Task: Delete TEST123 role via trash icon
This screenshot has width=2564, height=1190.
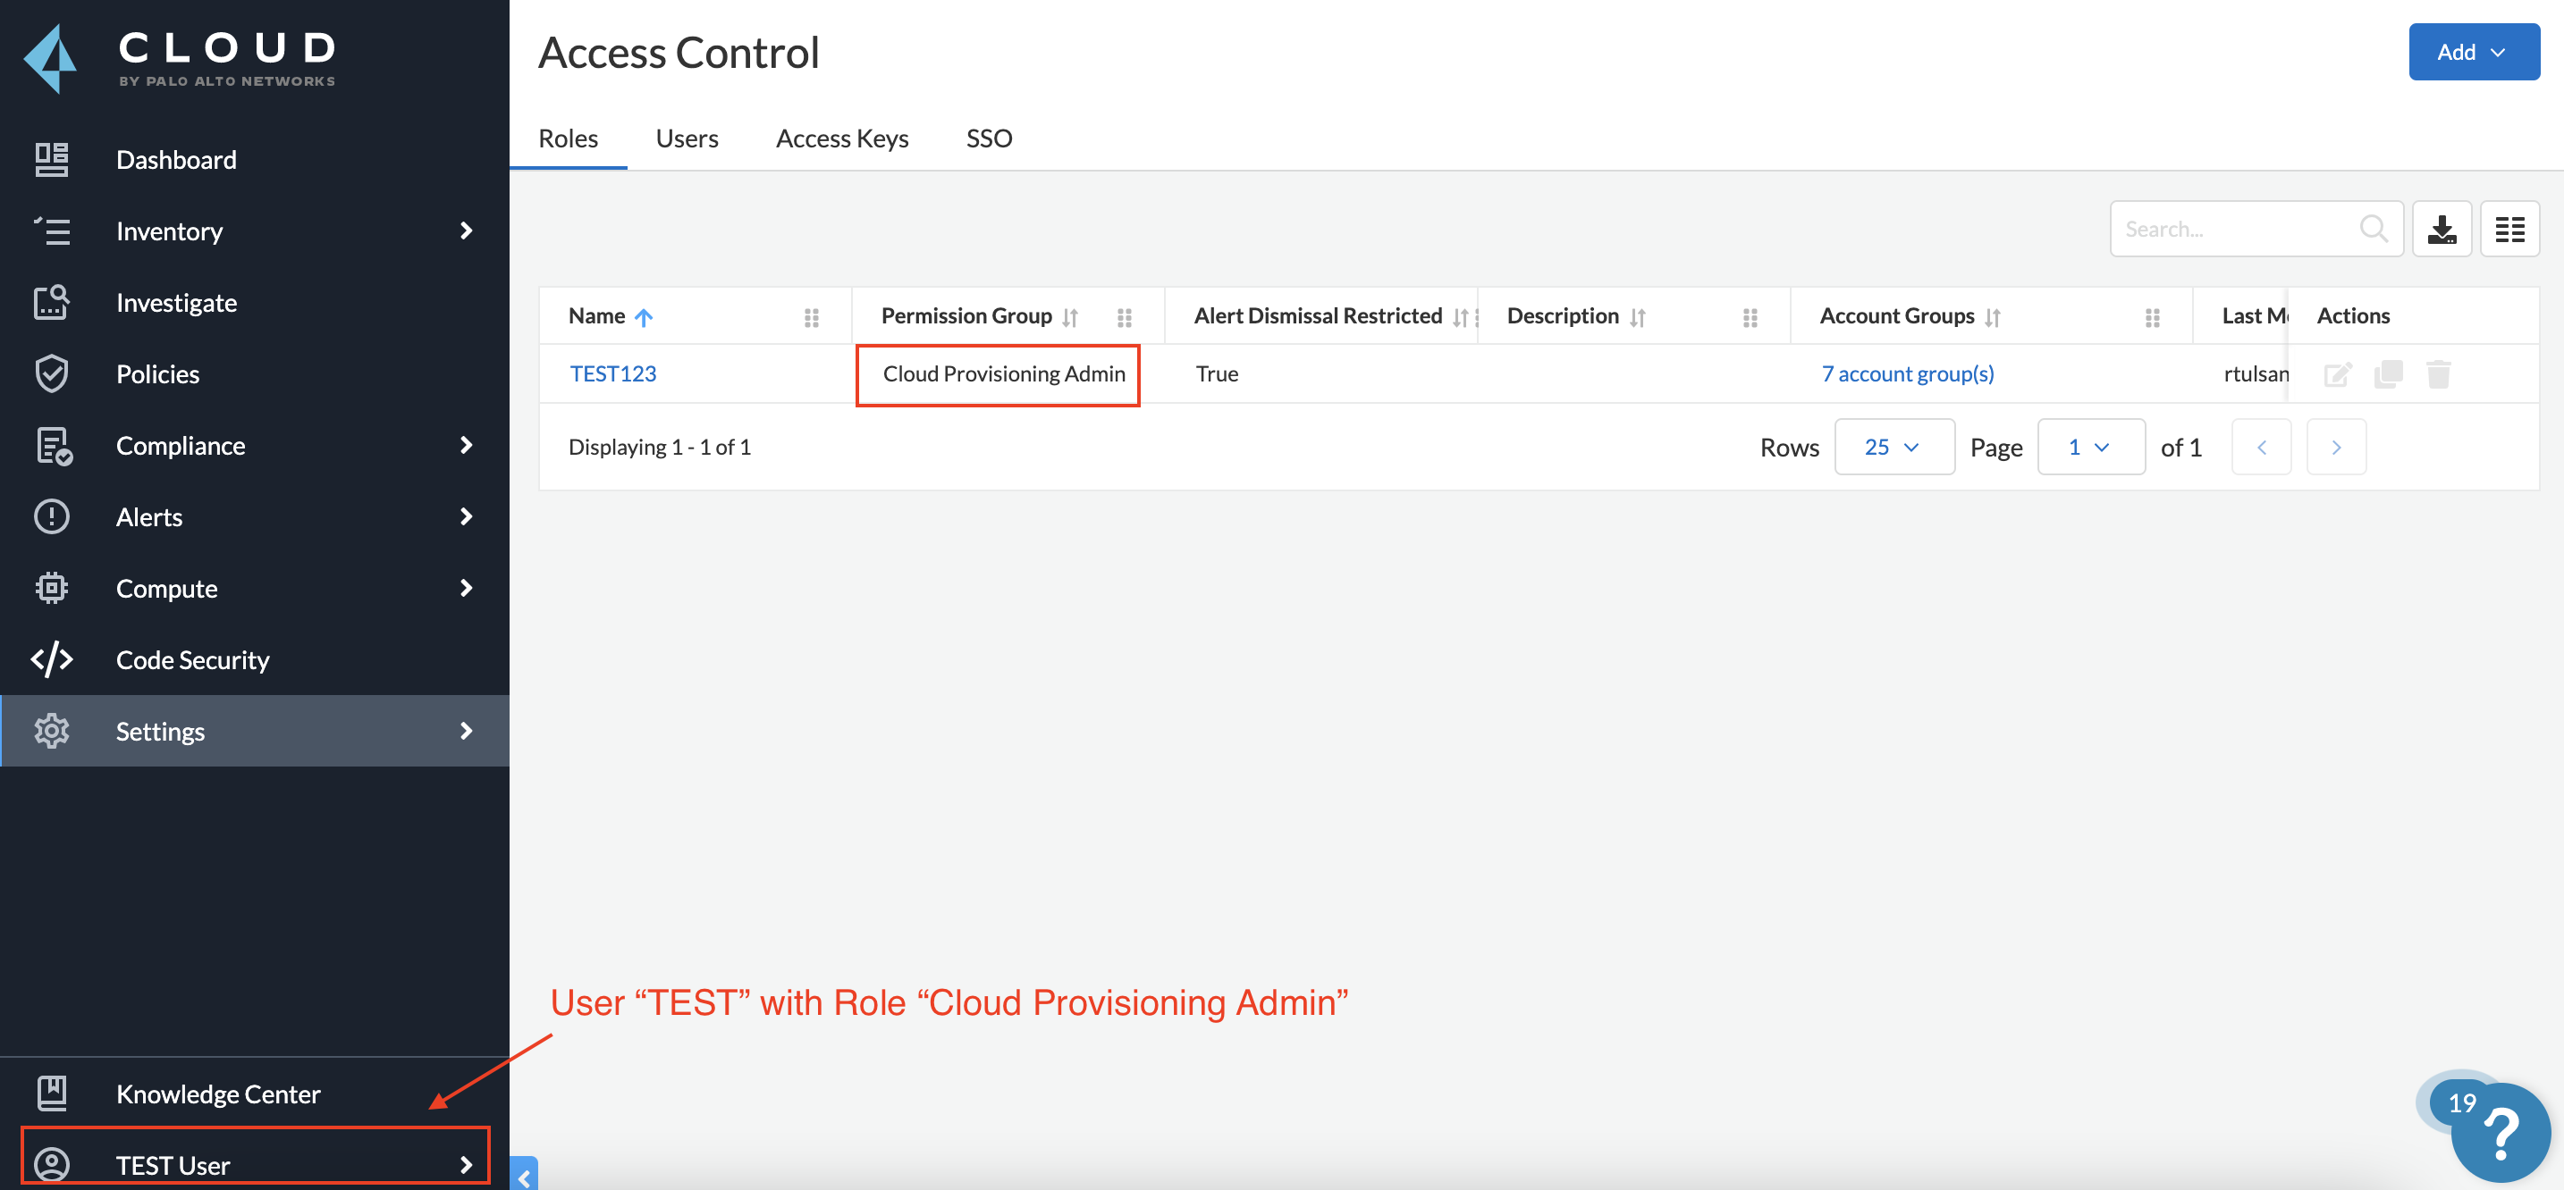Action: tap(2438, 374)
